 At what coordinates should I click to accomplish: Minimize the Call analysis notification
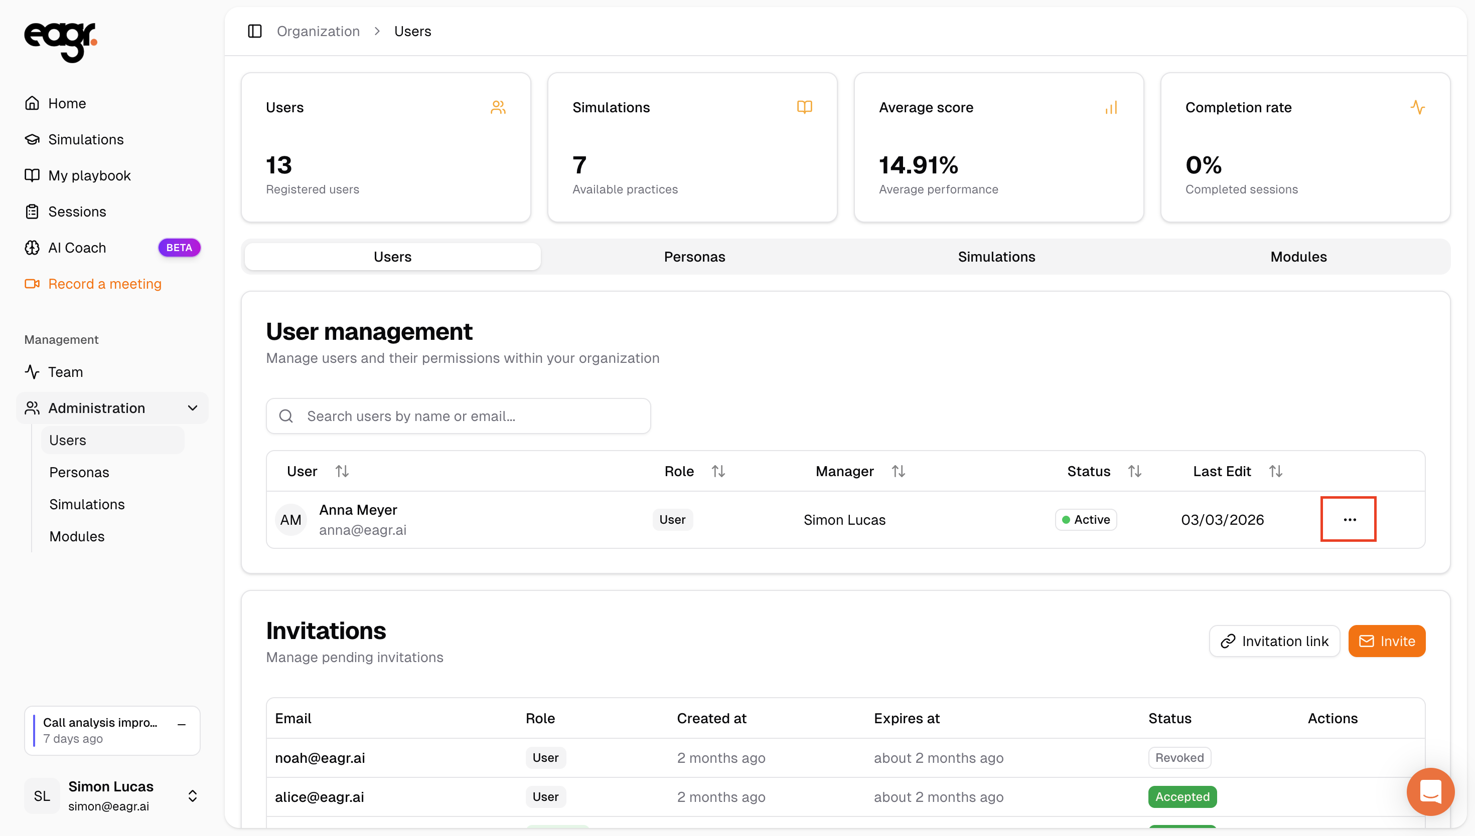182,725
